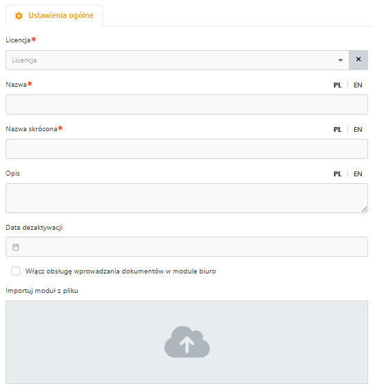Open the Ustawienia ogólne tab
Viewport: 373px width, 388px height.
click(x=54, y=15)
